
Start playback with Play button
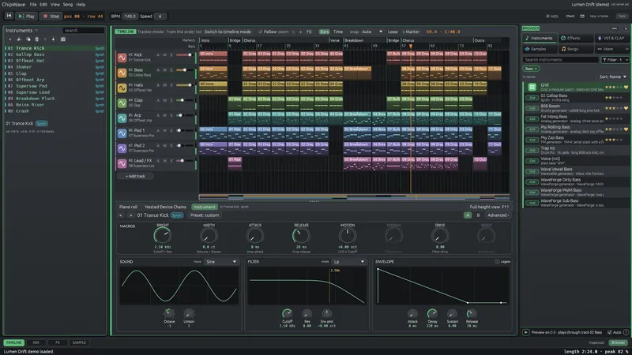pos(26,16)
